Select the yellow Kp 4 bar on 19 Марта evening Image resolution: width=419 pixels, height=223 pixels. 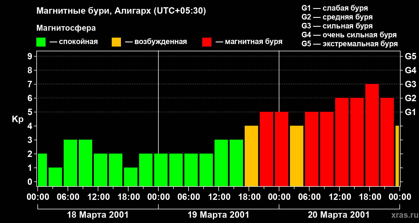tap(251, 156)
